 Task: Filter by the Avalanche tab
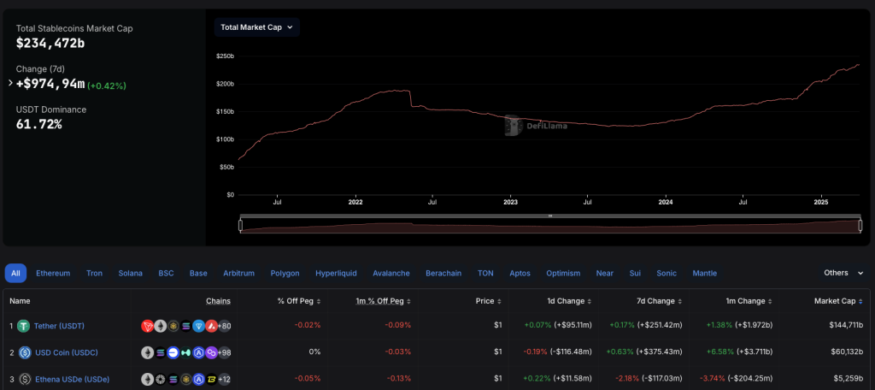click(x=391, y=273)
